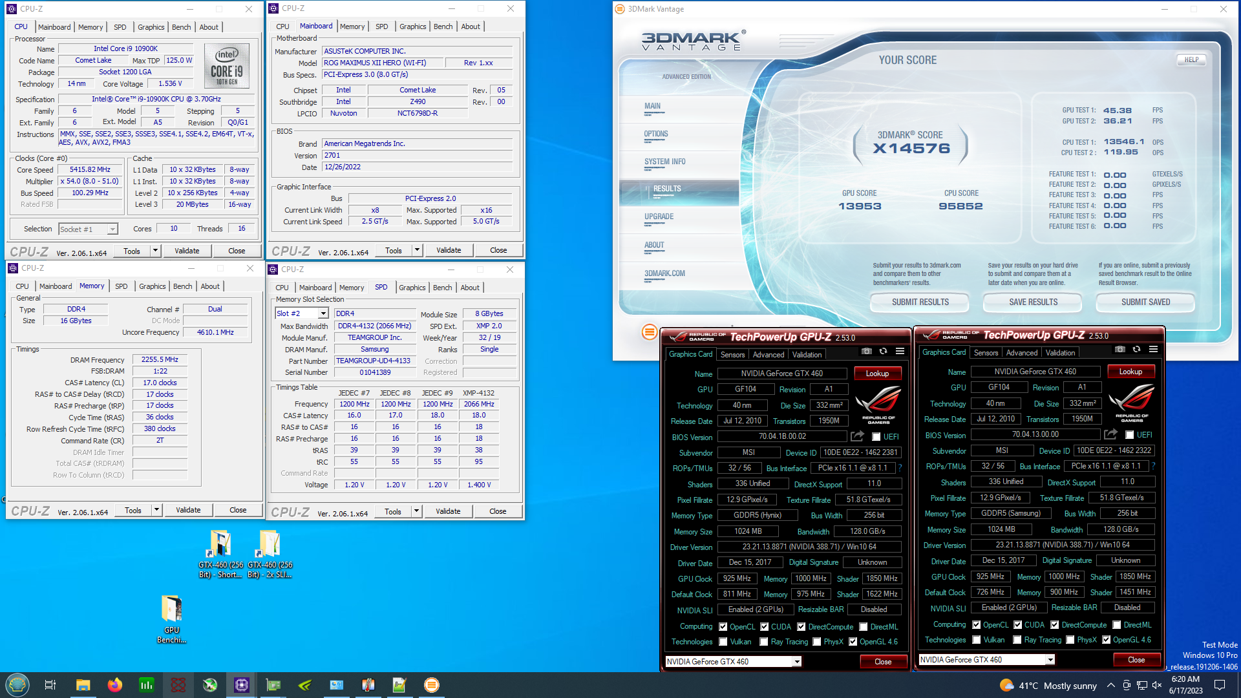Click Validate in the Memory CPU-Z window
The width and height of the screenshot is (1241, 698).
[x=188, y=510]
